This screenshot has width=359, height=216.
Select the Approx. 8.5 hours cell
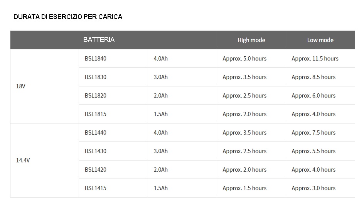(x=313, y=77)
